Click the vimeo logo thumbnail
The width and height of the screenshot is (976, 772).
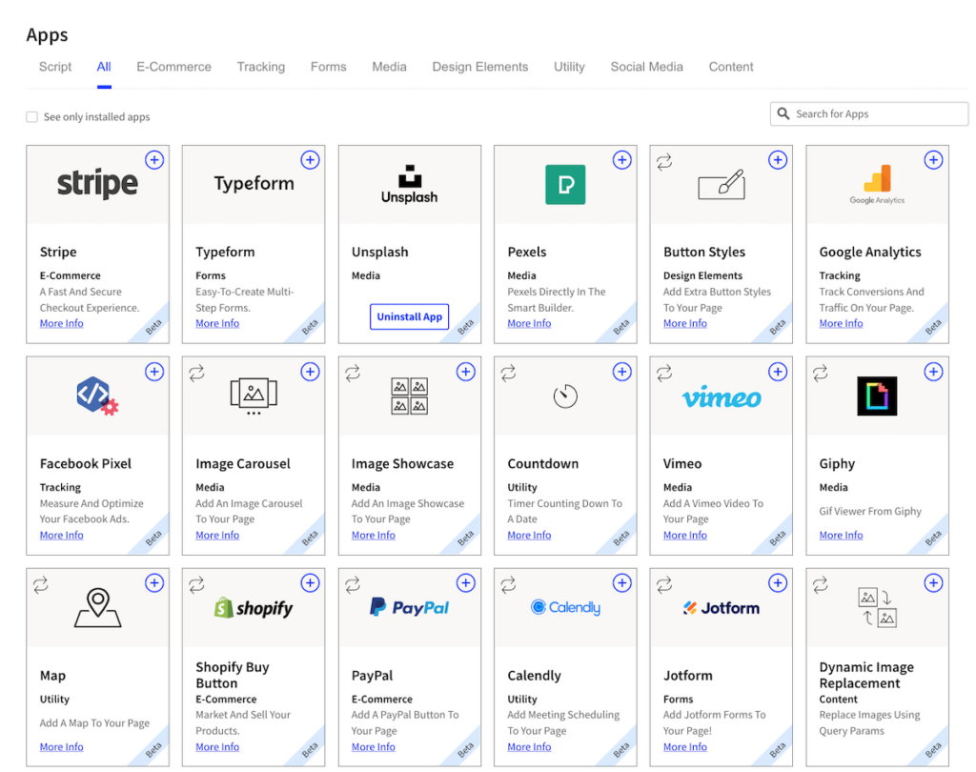[x=722, y=397]
